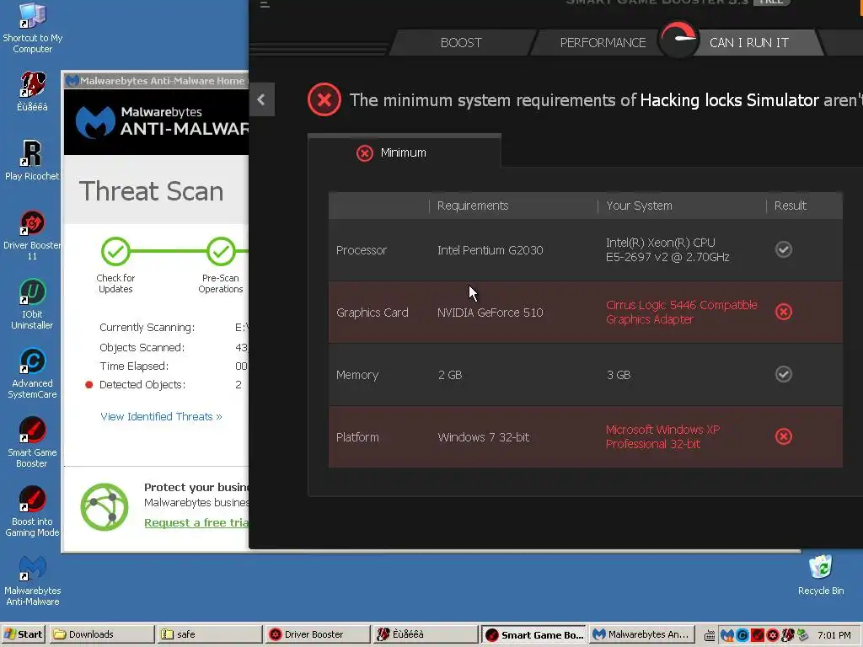Click the Driver Booster gear system tray icon

[772, 635]
